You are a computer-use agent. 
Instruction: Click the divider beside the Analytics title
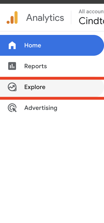[x=71, y=18]
